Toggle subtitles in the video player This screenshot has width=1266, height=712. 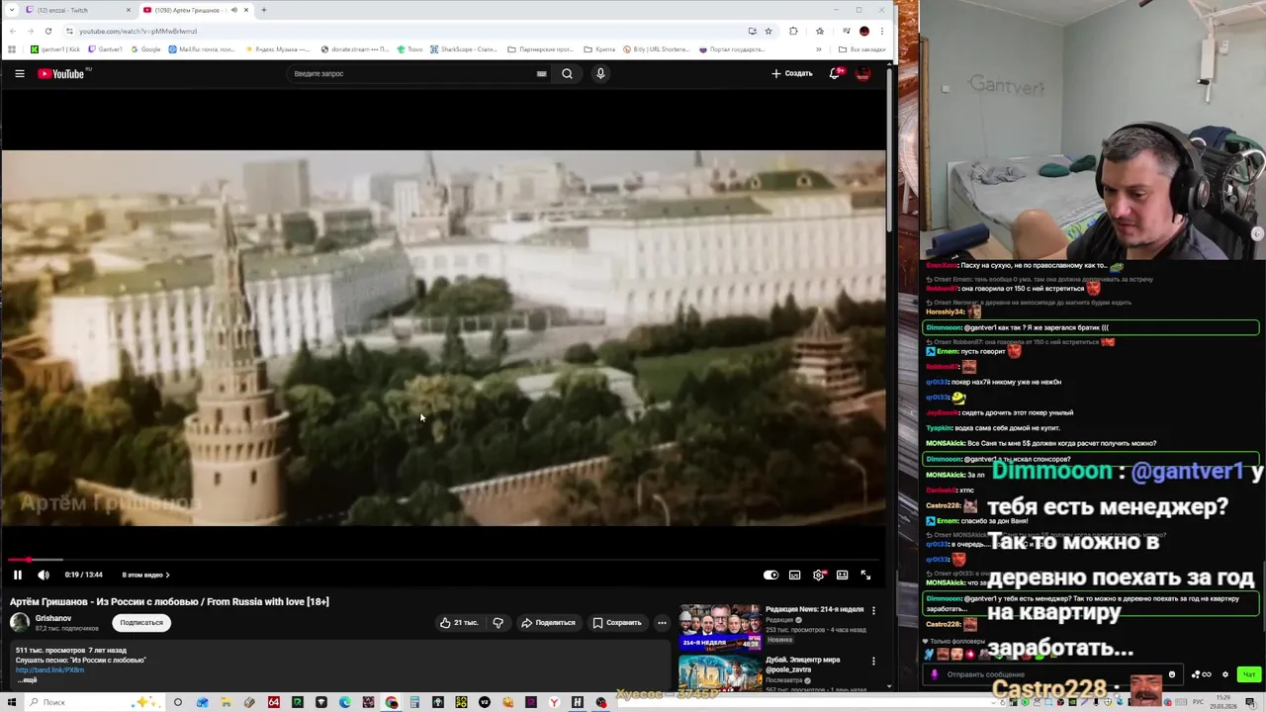794,575
